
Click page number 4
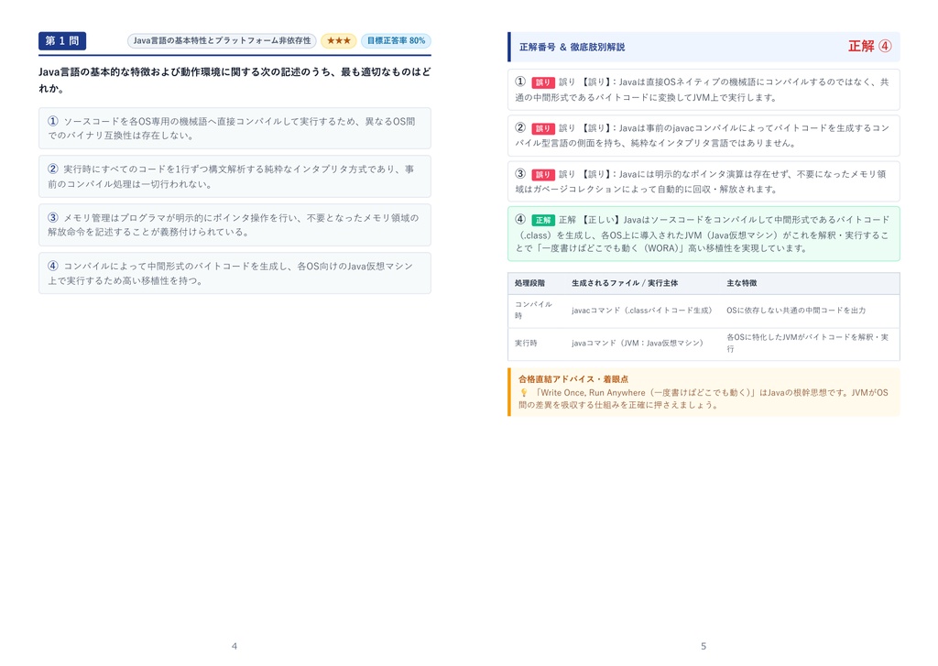[234, 646]
